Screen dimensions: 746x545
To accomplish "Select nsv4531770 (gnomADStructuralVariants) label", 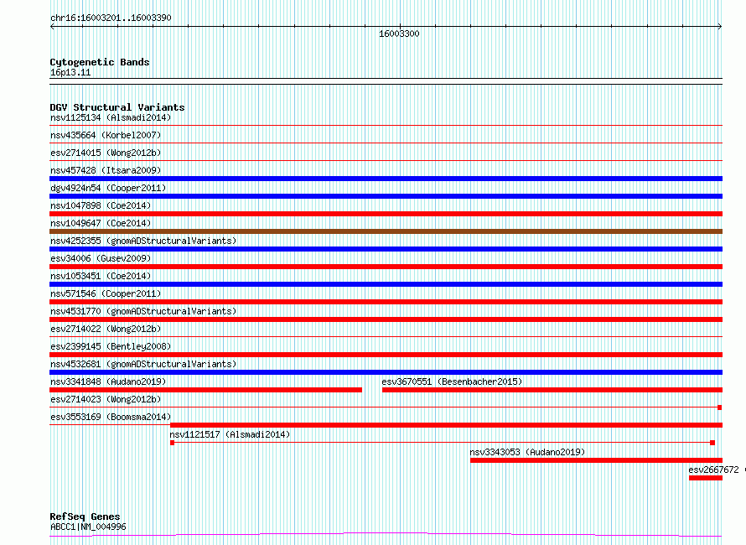I will (143, 311).
